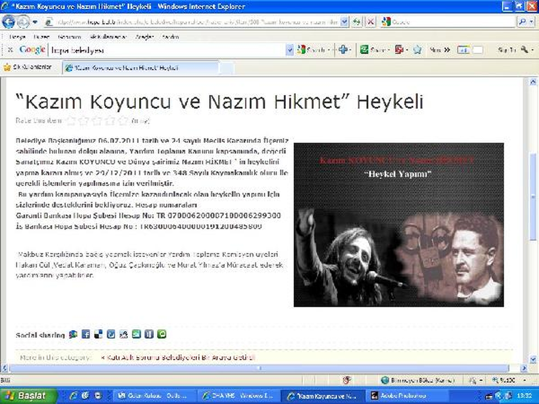
Task: Click the address bar URL field
Action: click(x=192, y=22)
